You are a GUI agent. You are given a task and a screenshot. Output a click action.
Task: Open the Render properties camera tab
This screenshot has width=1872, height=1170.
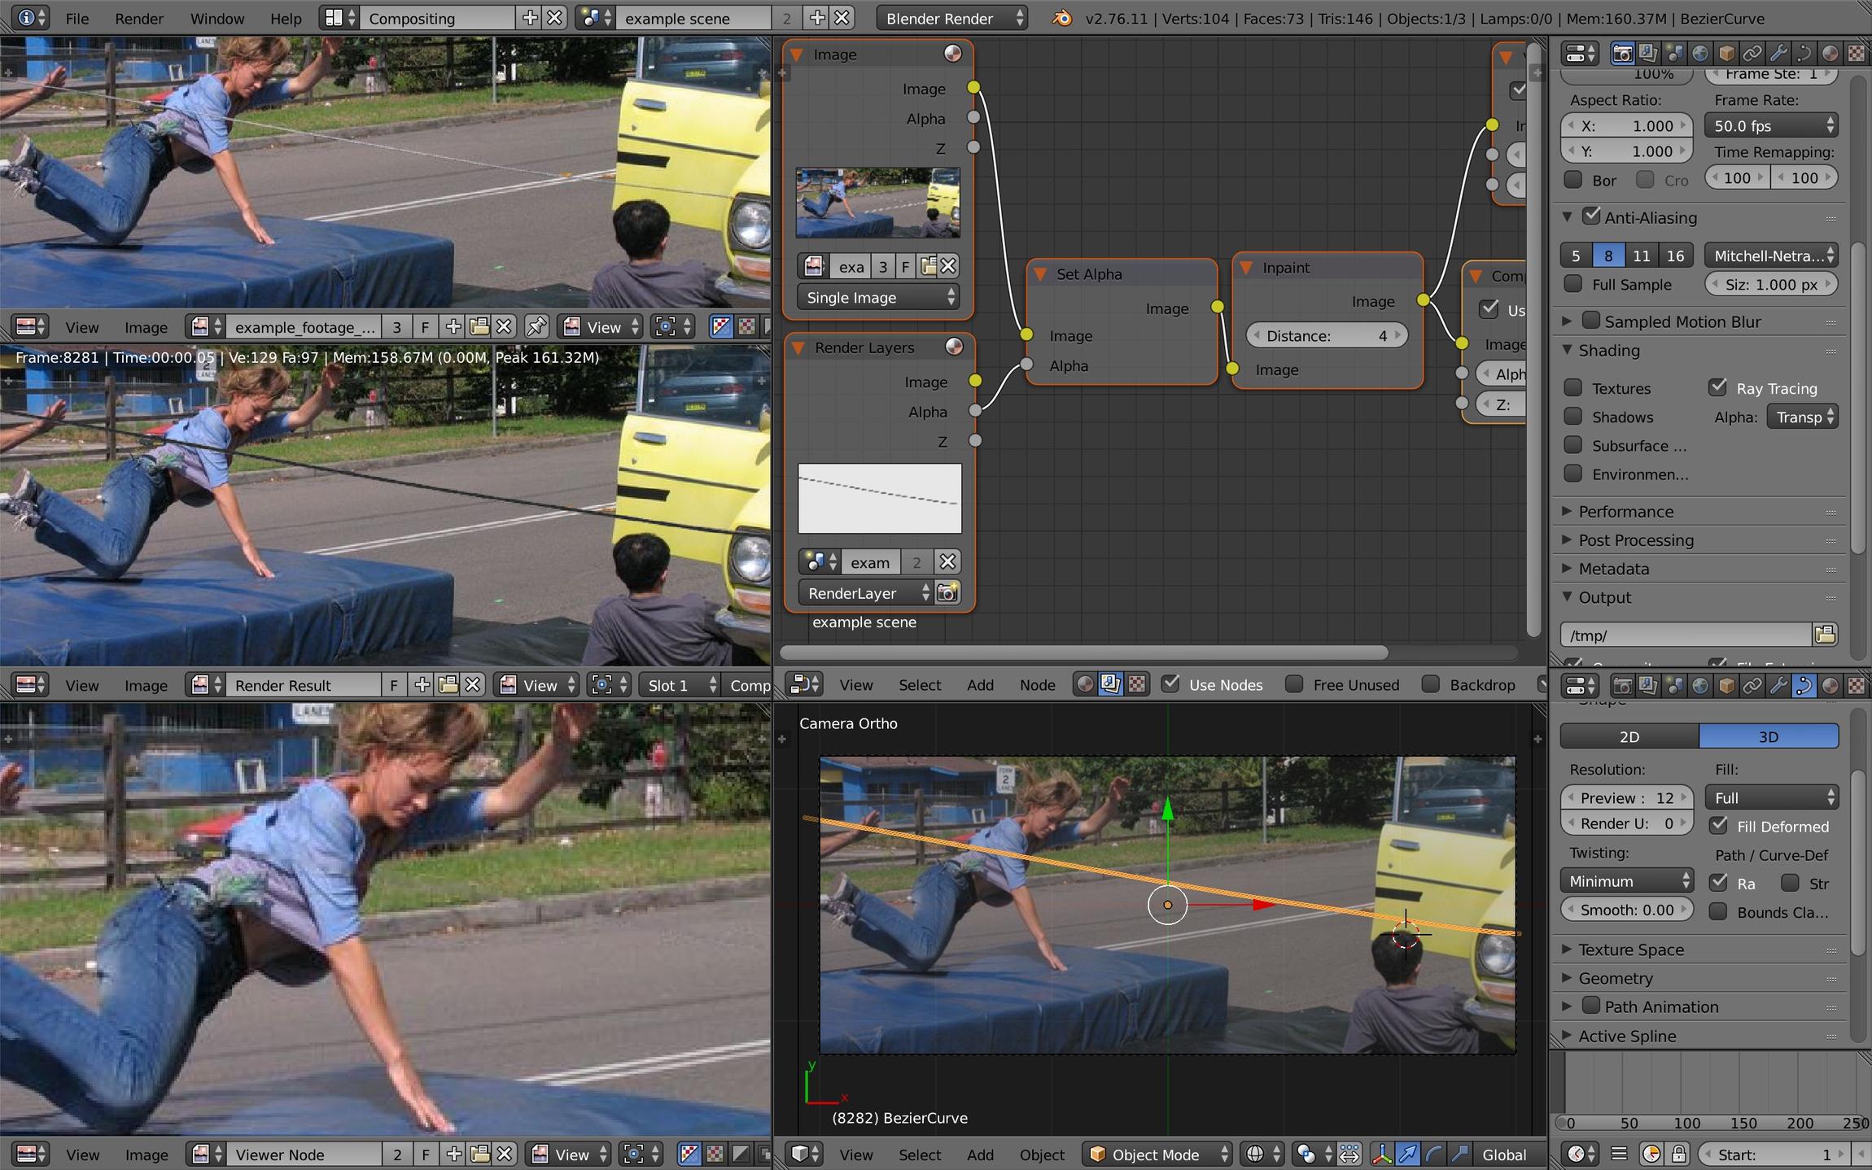pos(1622,54)
